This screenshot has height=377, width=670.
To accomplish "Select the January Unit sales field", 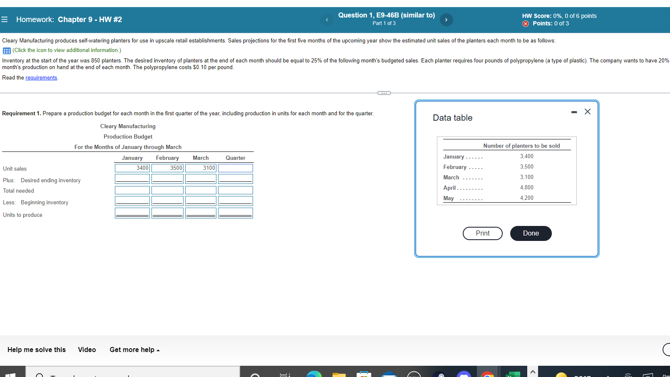I will tap(132, 168).
